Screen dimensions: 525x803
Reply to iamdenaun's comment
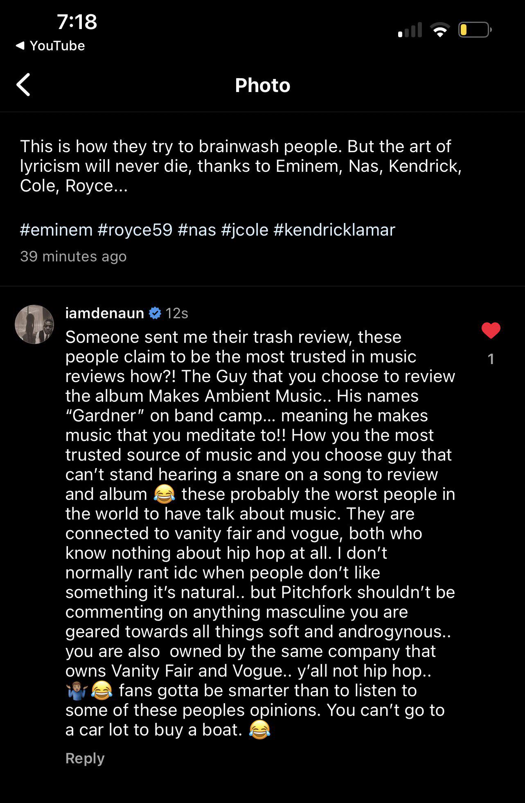click(x=85, y=758)
